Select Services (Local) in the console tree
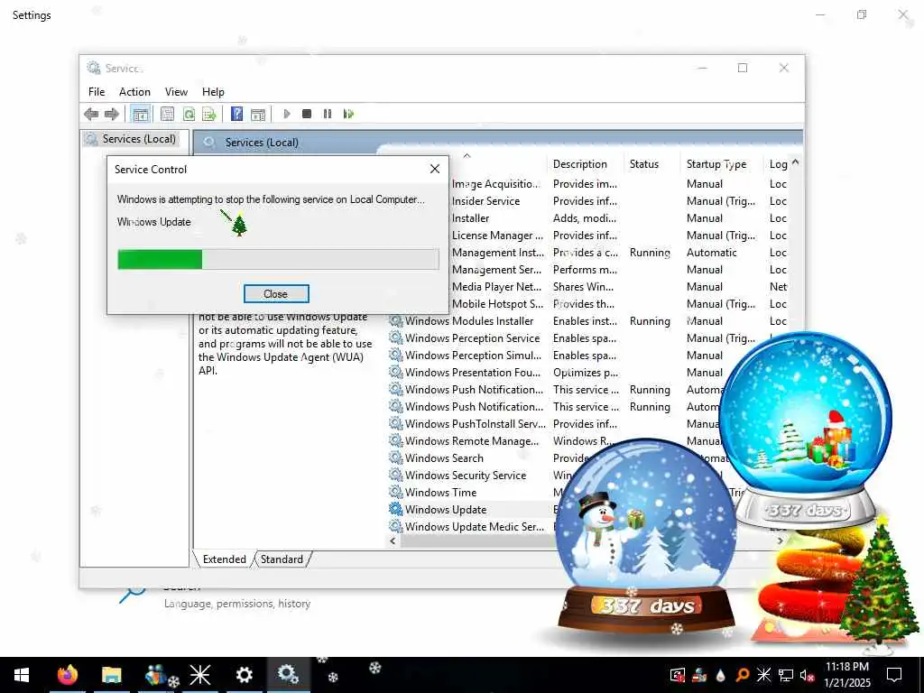 pyautogui.click(x=139, y=139)
